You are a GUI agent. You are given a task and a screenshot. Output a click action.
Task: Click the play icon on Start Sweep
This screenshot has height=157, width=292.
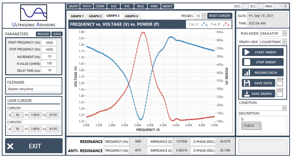tap(247, 52)
